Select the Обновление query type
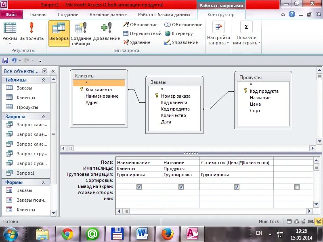 click(140, 25)
